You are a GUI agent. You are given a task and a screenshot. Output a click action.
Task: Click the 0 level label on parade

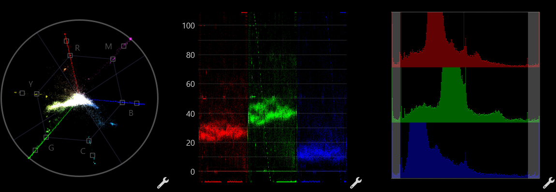tap(193, 172)
